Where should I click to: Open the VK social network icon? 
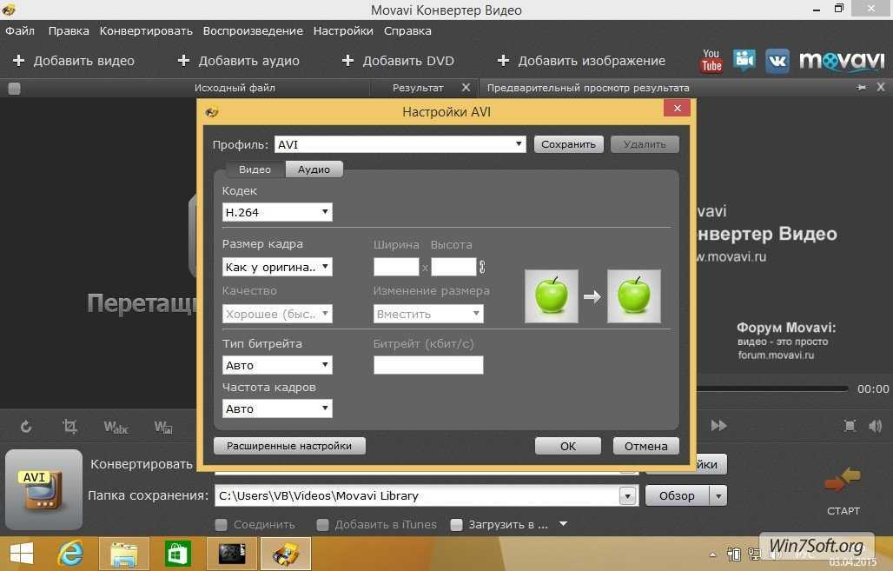pyautogui.click(x=777, y=61)
